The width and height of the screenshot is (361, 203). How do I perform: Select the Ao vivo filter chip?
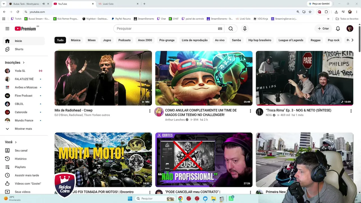coord(220,40)
